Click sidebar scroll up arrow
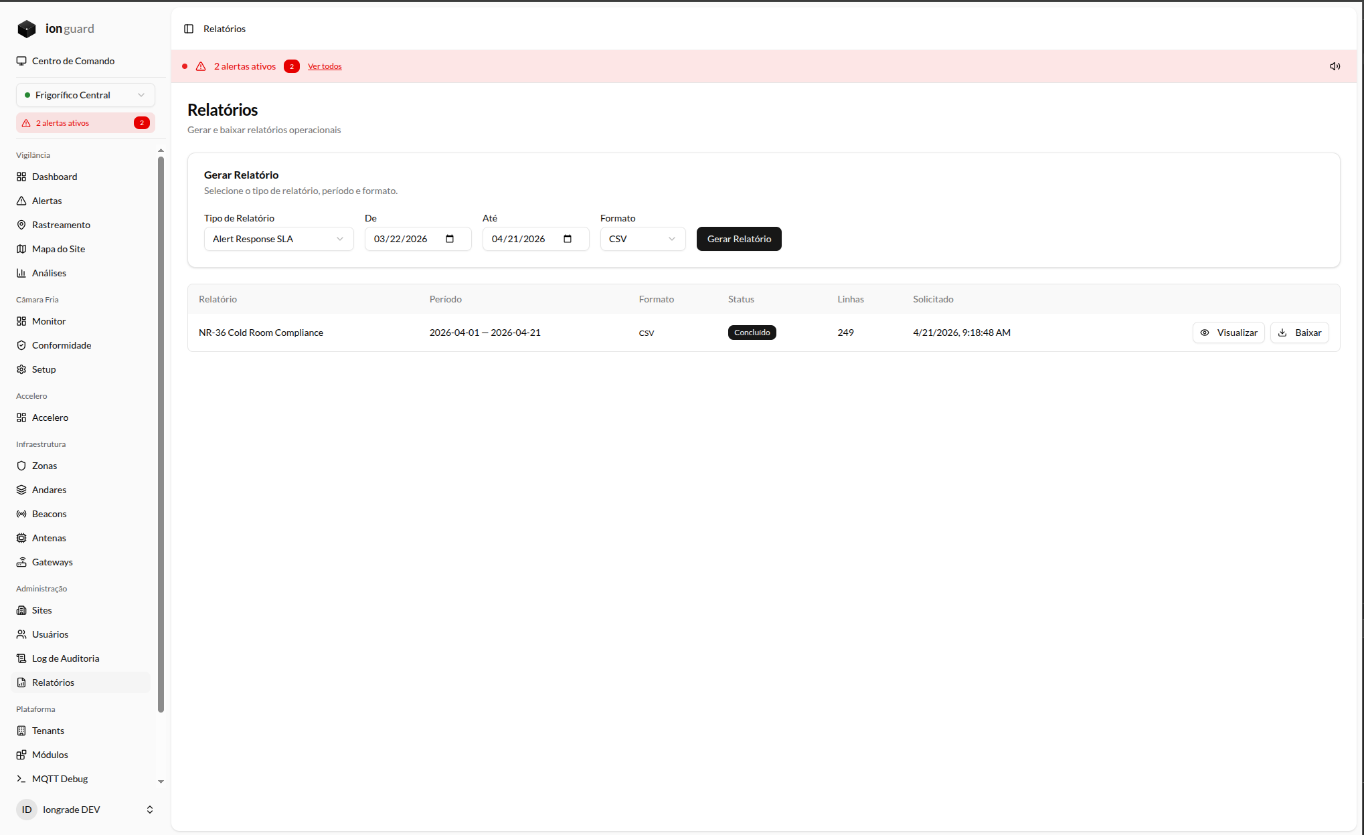Screen dimensions: 1364x835 tap(161, 151)
